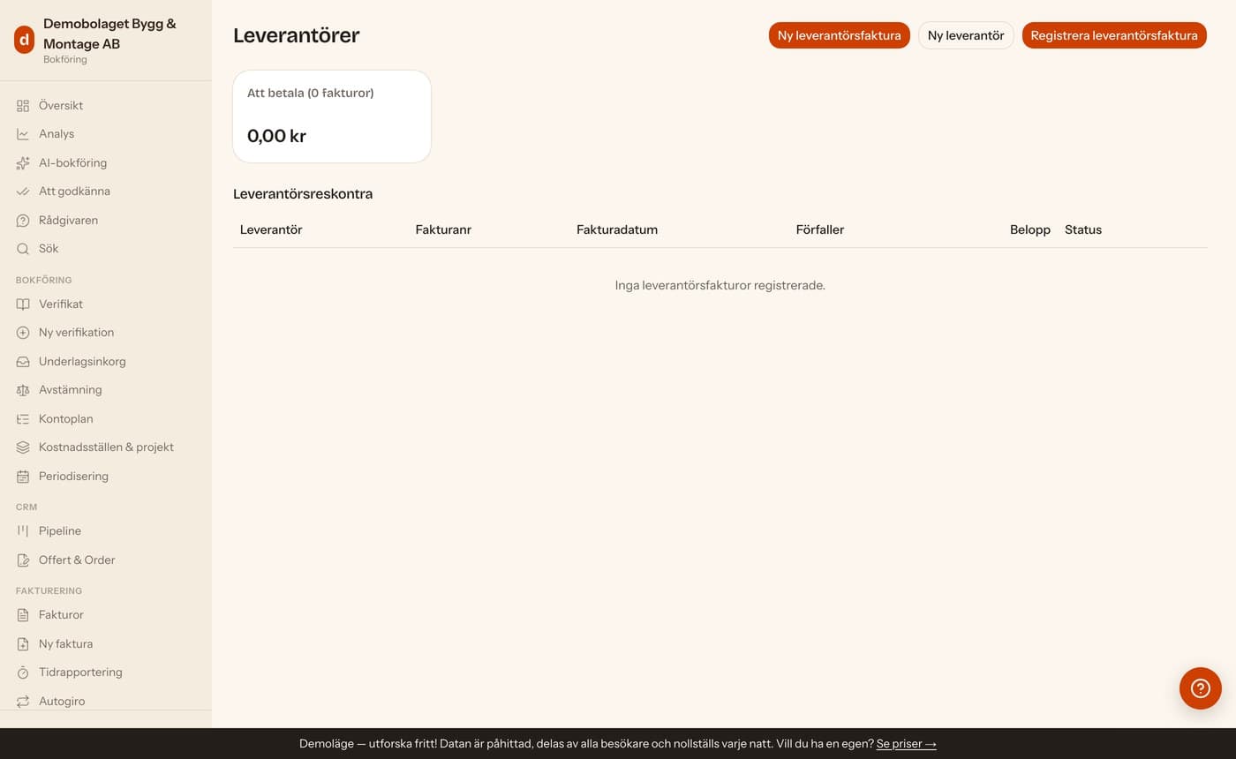
Task: Click the Översikt dashboard icon
Action: tap(23, 106)
